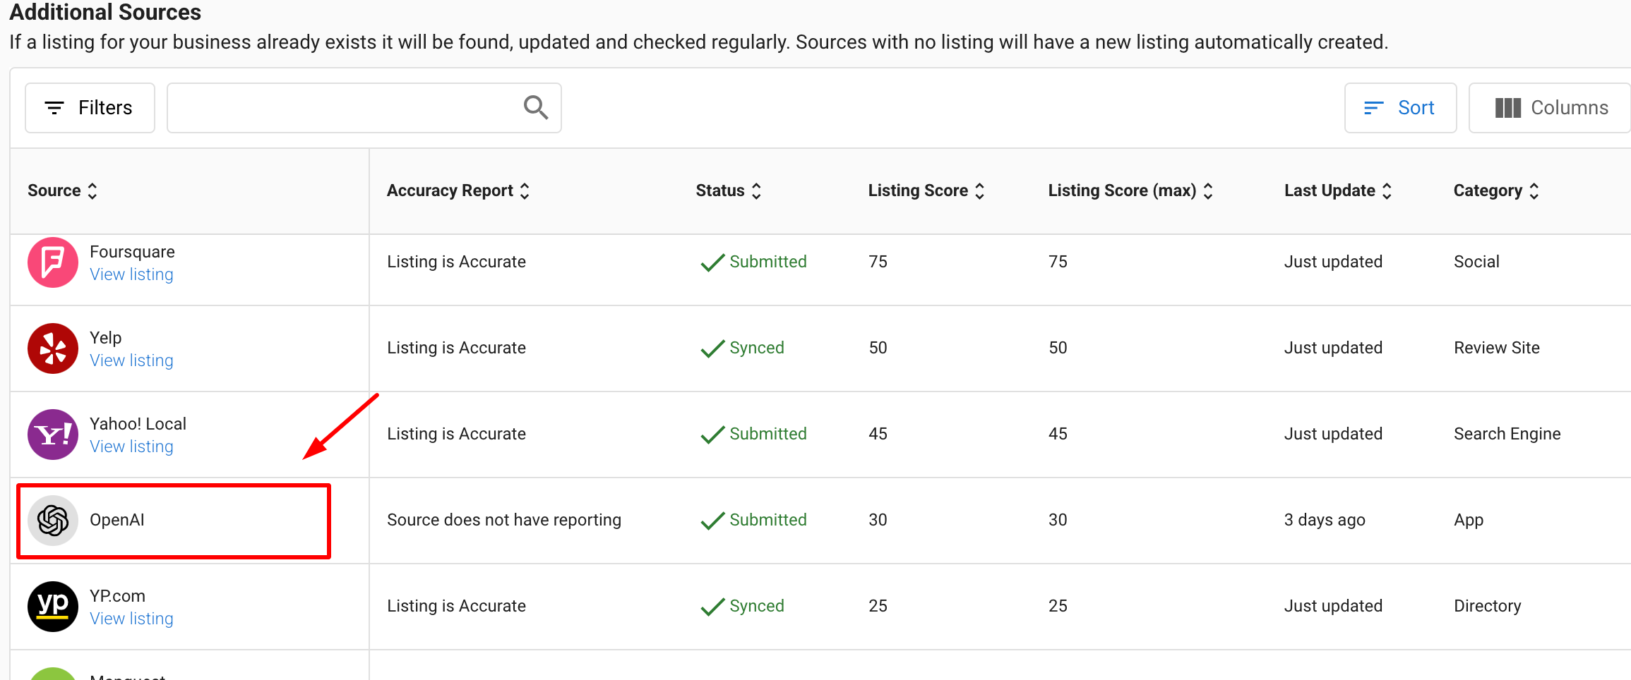Sort table by Last Update column

point(1338,190)
